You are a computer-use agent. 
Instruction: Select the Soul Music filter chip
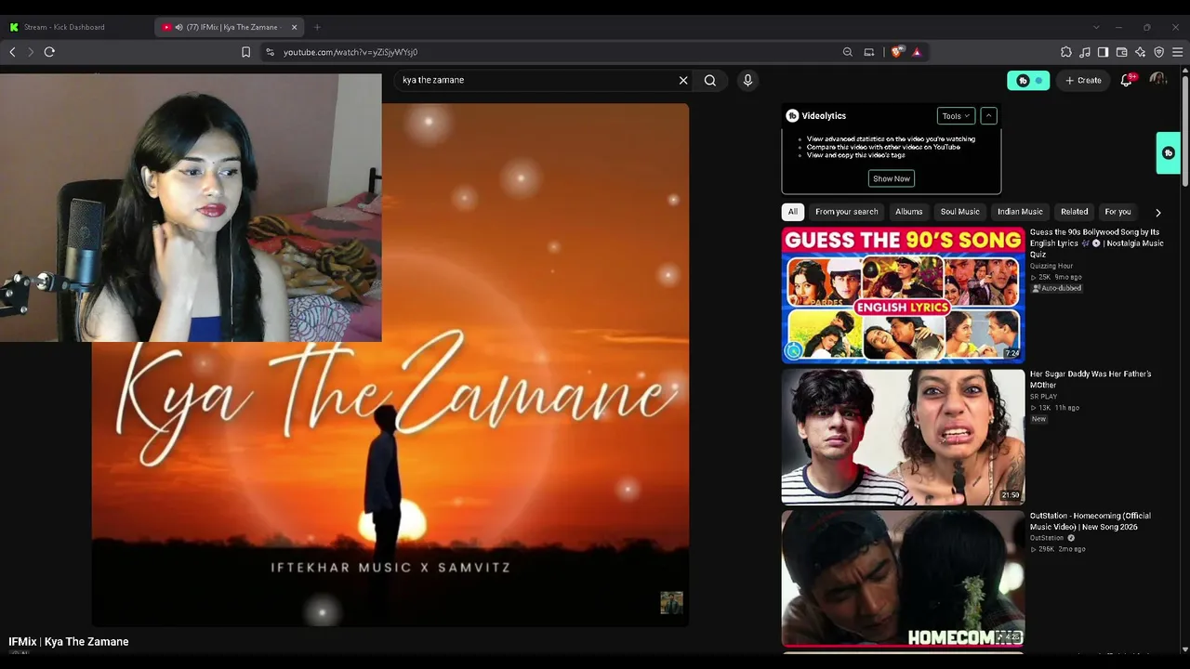coord(960,212)
